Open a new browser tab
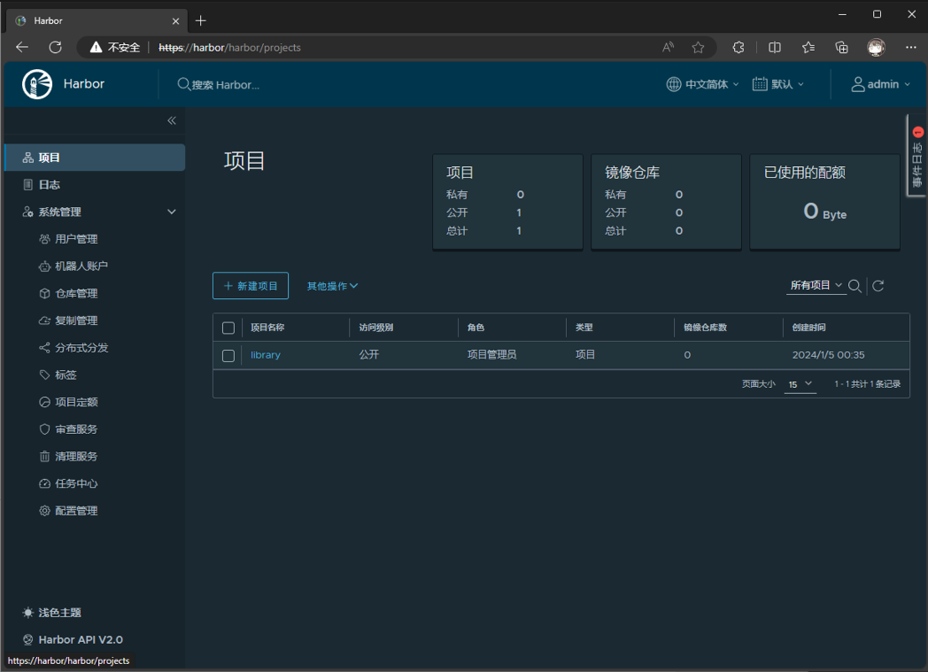The image size is (928, 672). [x=201, y=20]
